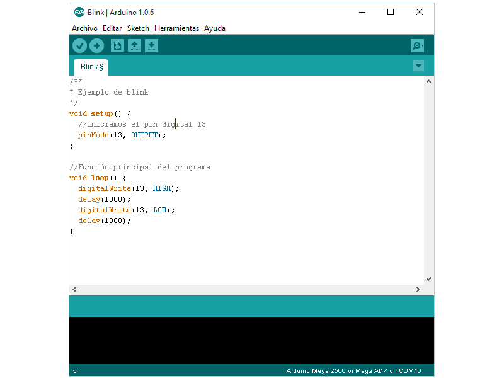Click the 'Función principal del programa' comment
504x378 pixels.
click(140, 167)
